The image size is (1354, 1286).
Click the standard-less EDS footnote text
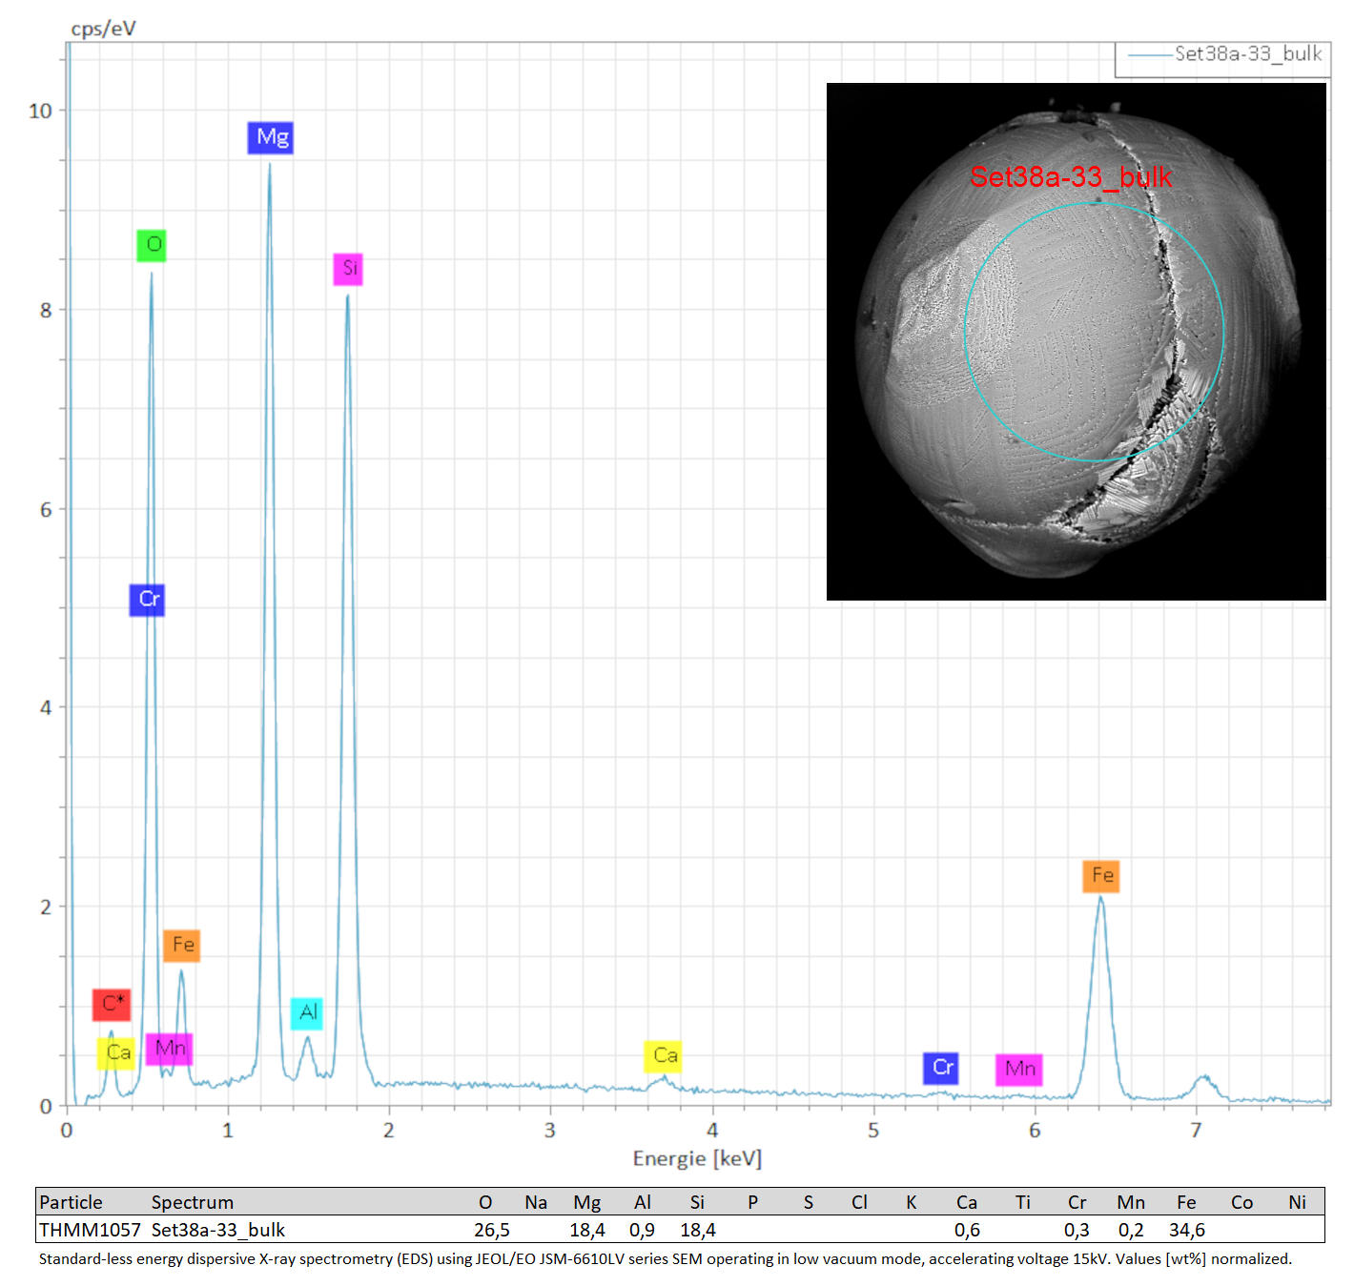coord(666,1258)
